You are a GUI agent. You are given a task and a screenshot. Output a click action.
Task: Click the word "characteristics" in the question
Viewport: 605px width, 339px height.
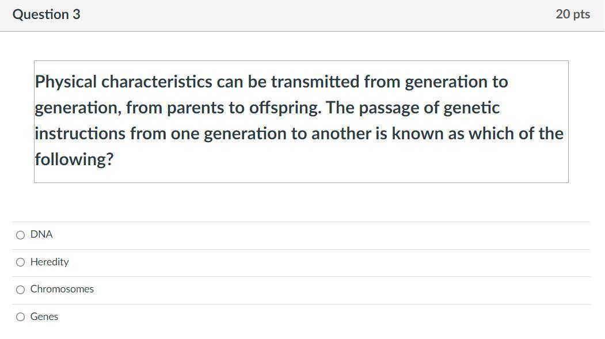[157, 82]
